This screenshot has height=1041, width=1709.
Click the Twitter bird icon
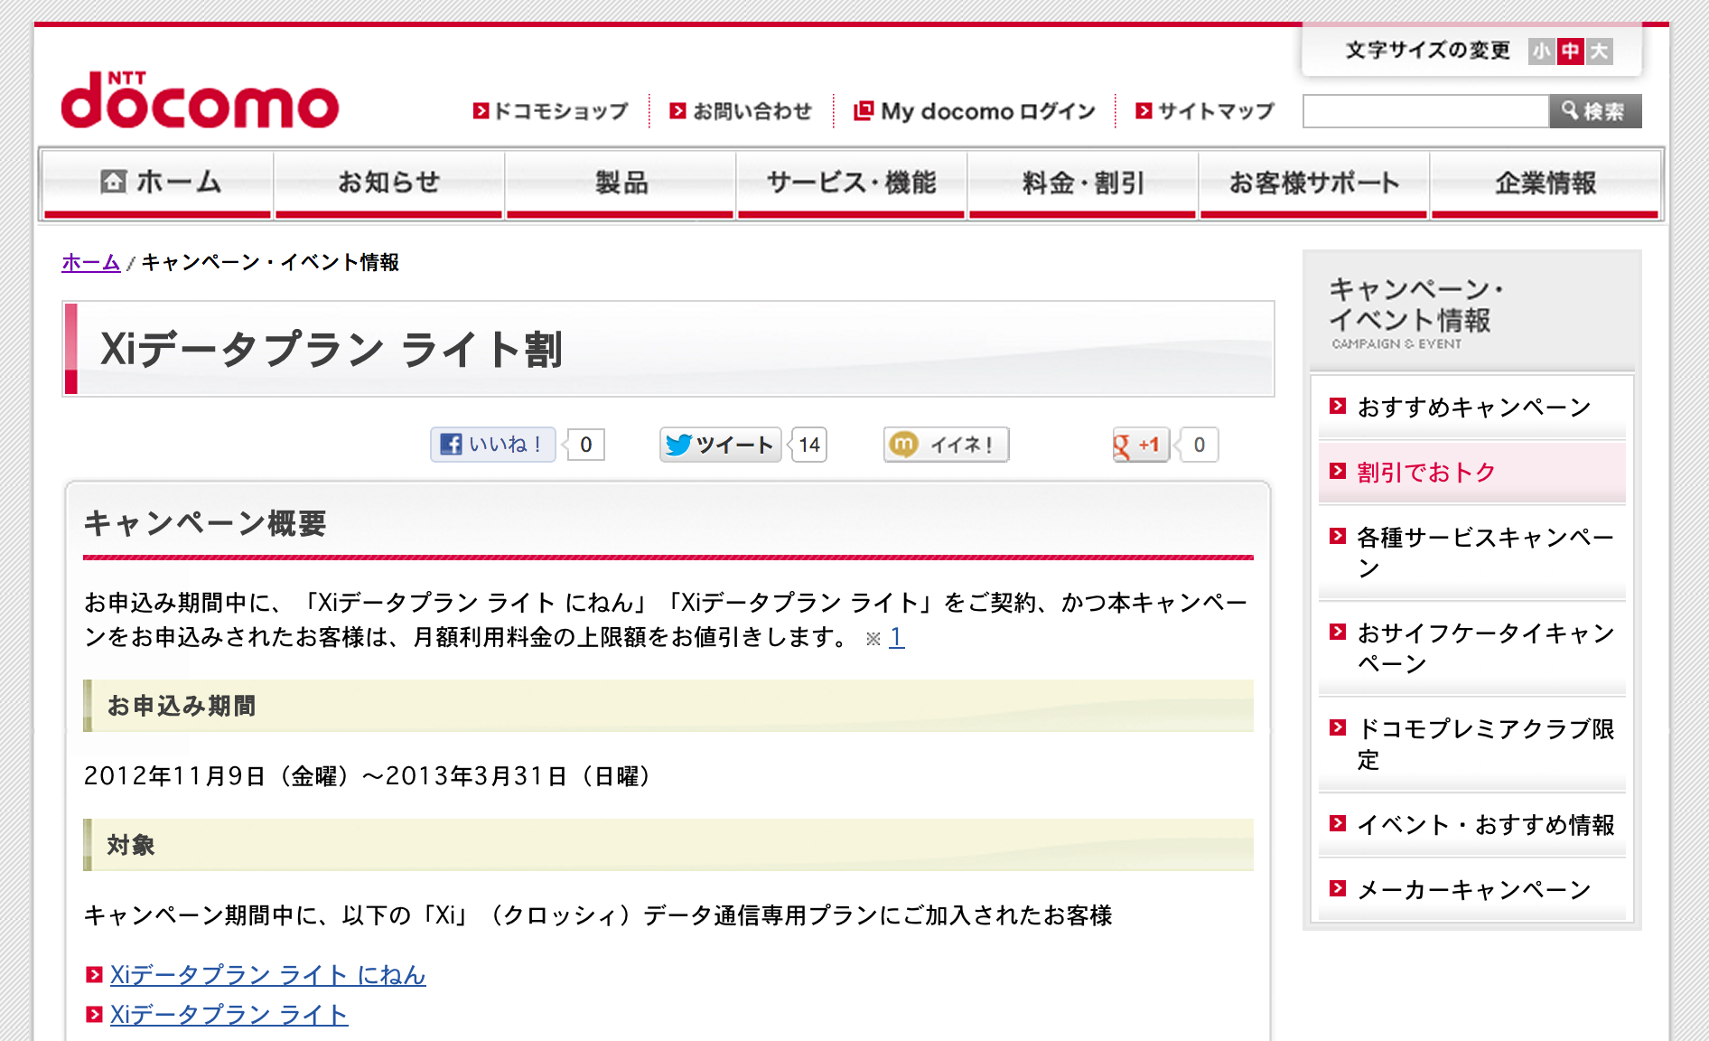[678, 445]
